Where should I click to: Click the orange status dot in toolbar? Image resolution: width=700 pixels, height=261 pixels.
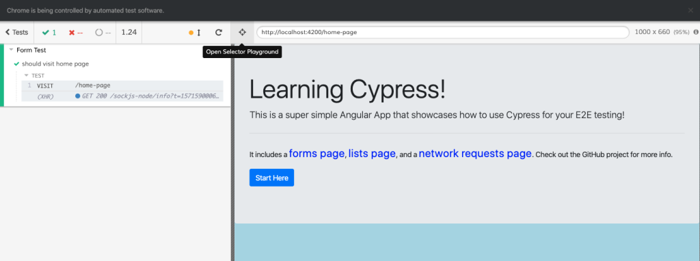click(x=191, y=33)
